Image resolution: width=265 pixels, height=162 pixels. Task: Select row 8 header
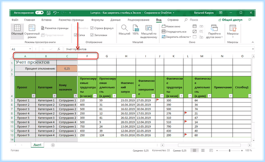(x=12, y=113)
